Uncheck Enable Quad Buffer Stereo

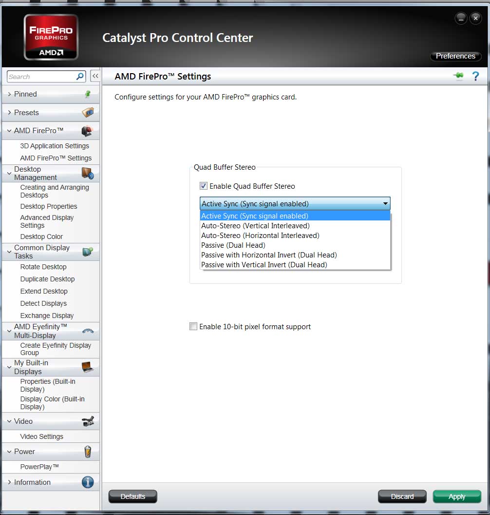pos(203,186)
